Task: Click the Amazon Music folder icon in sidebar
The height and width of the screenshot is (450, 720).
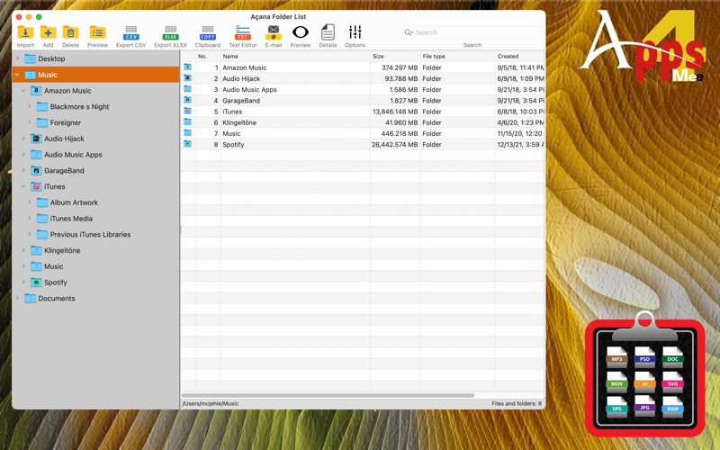Action: tap(36, 91)
